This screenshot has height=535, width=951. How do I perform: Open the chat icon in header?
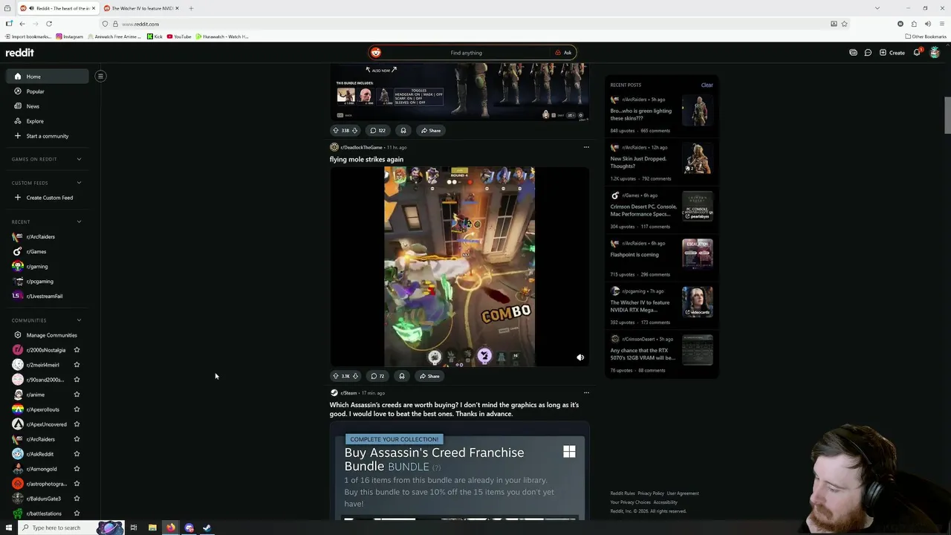coord(868,53)
